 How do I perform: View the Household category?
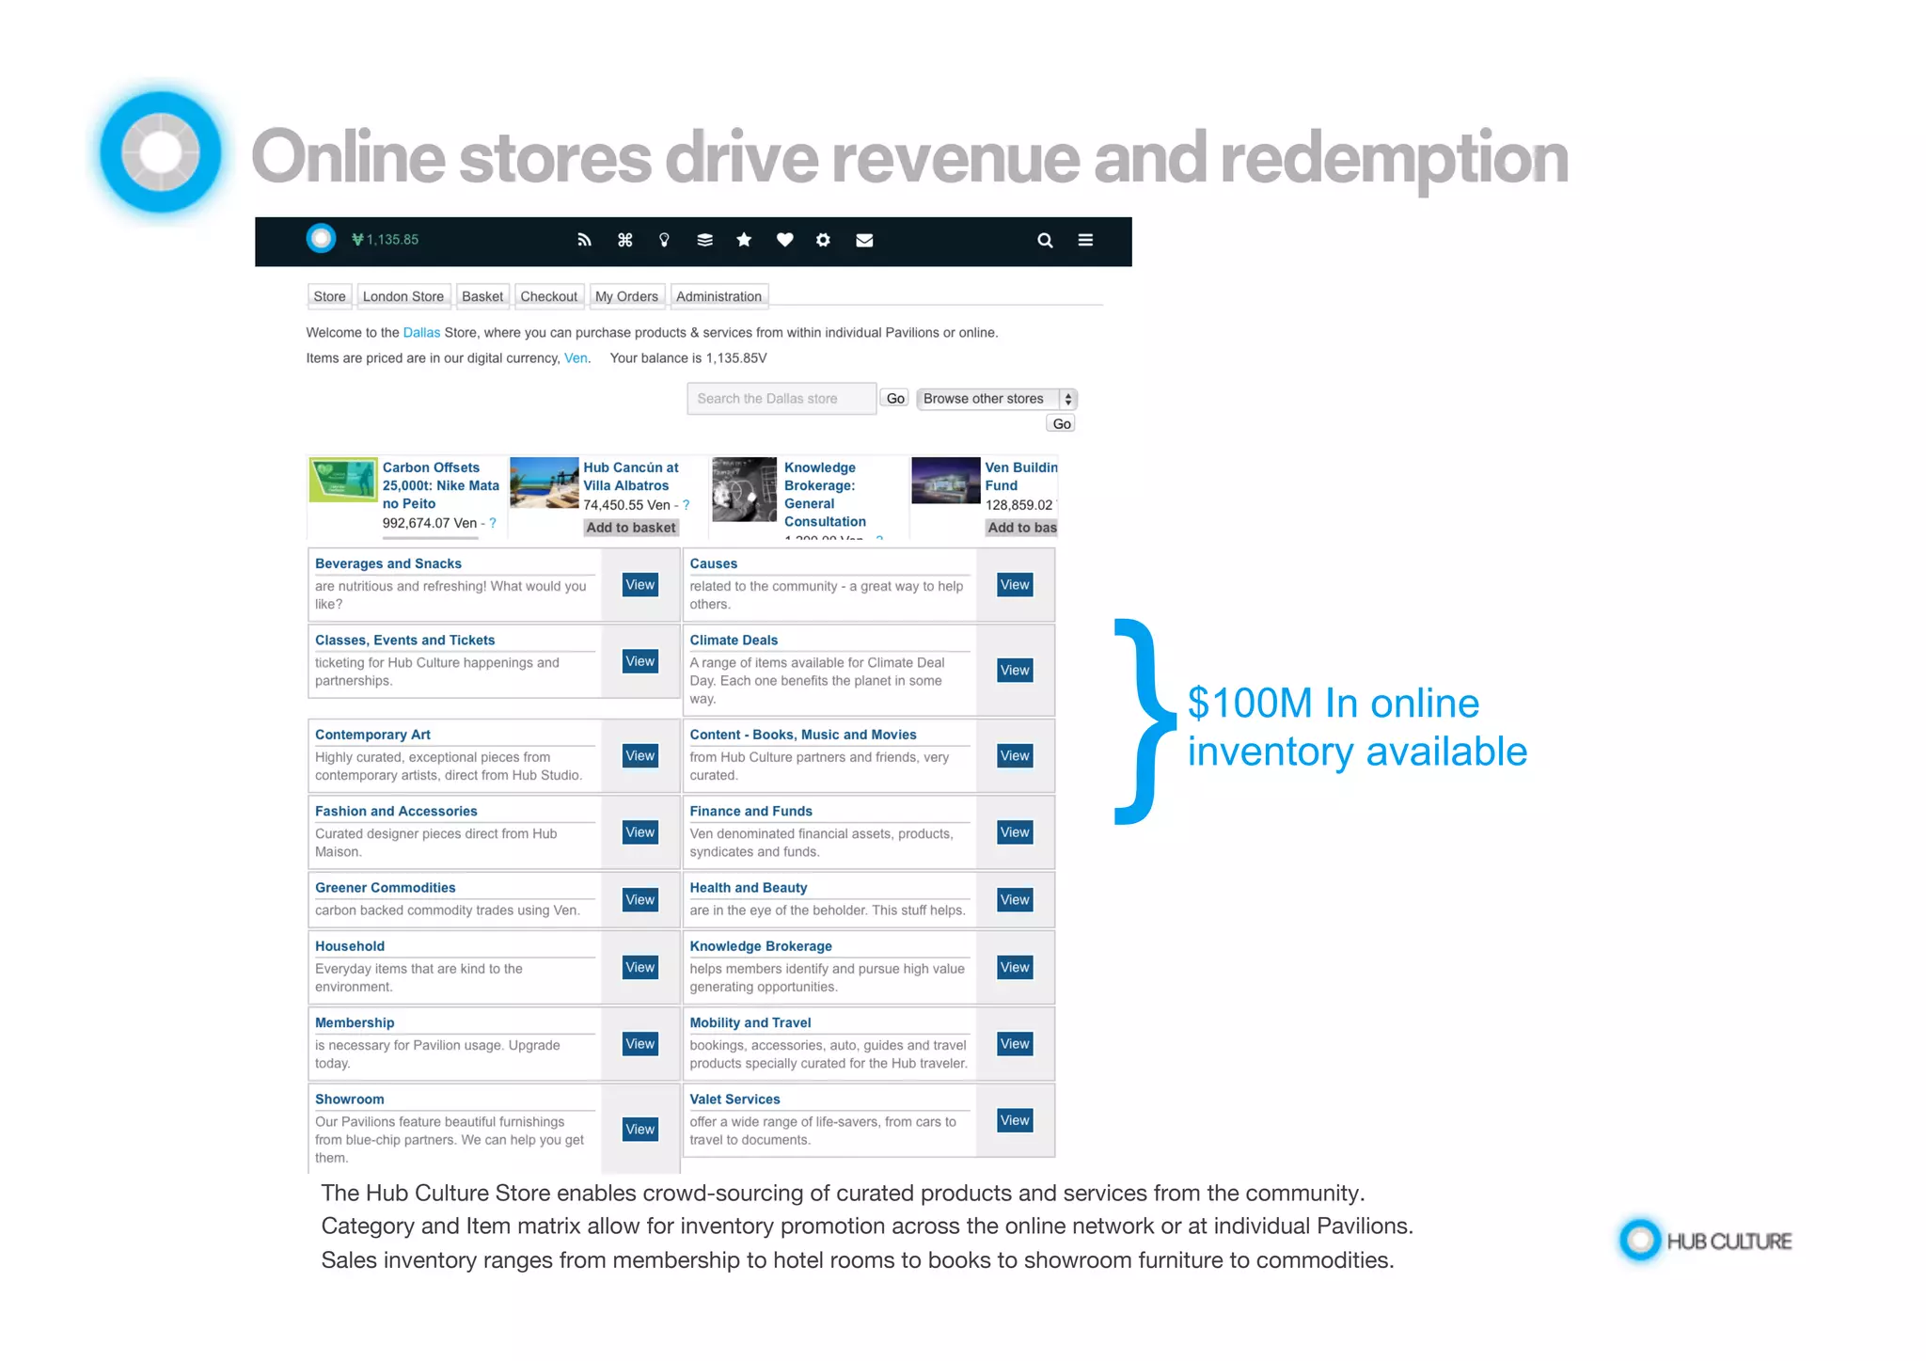[640, 968]
